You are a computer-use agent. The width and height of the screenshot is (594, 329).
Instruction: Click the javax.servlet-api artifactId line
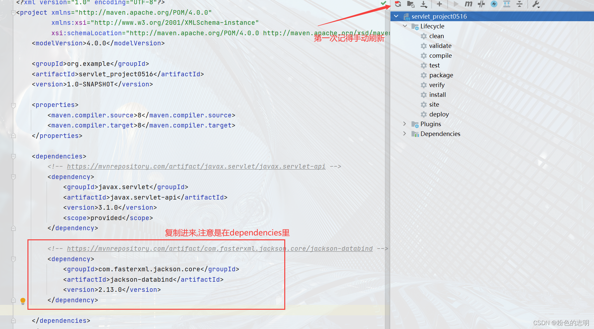click(x=145, y=198)
